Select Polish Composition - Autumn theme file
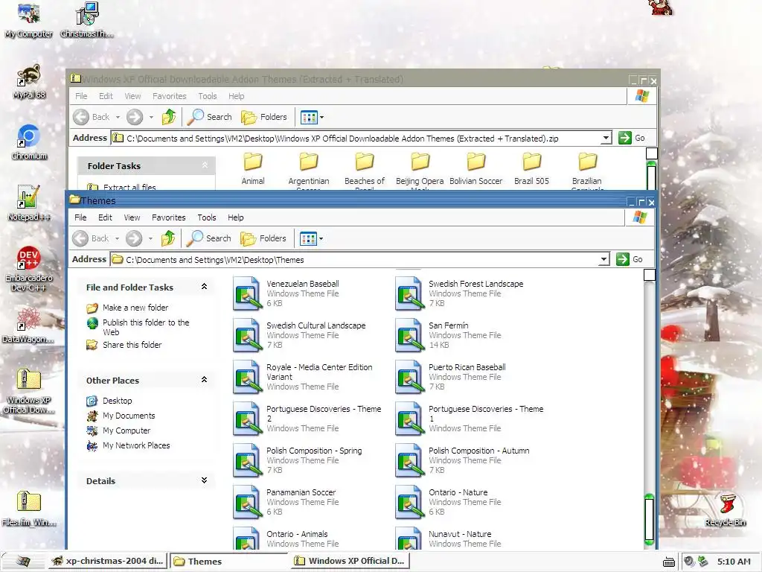Screen dimensions: 762x572 463,460
